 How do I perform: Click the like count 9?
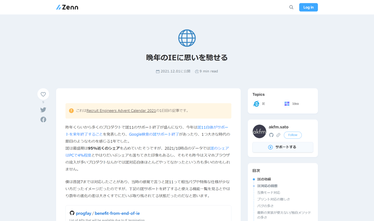coord(43,102)
